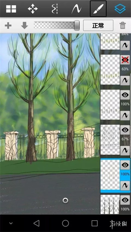Screen dimensions: 131x232
Task: Hide the 67% opacity sketch layer
Action: click(125, 130)
